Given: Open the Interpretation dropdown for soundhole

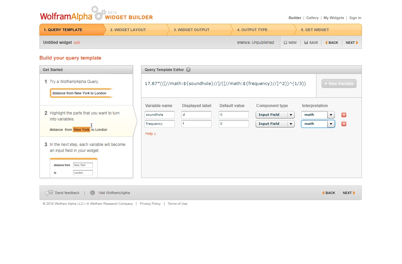Looking at the screenshot, I should tap(318, 115).
